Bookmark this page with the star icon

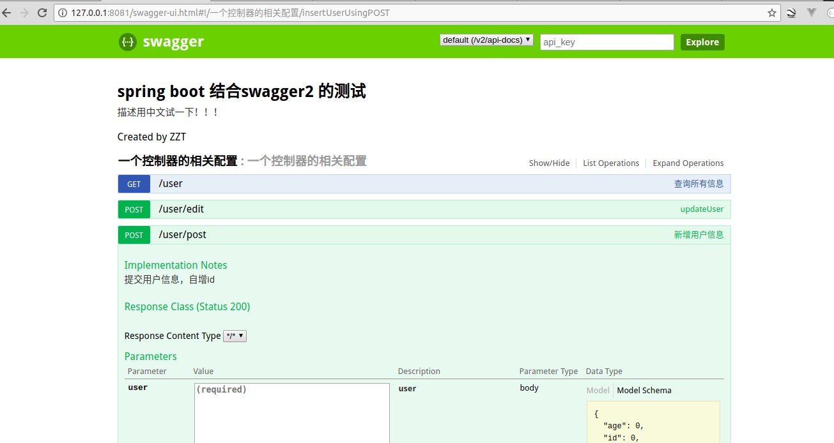[x=772, y=13]
